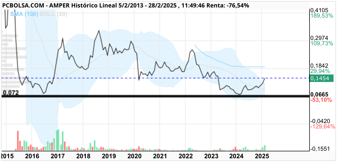This screenshot has width=337, height=162.
Task: Click the -53,10% red percentage label
Action: (x=321, y=100)
